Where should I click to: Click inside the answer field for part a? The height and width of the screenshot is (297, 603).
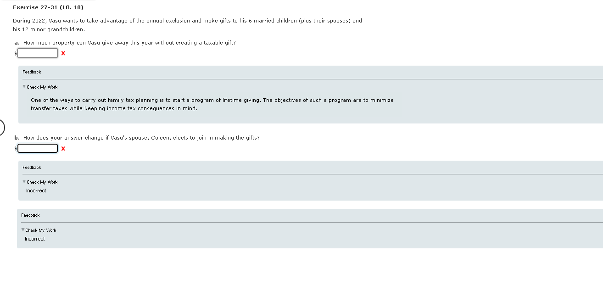pos(37,53)
